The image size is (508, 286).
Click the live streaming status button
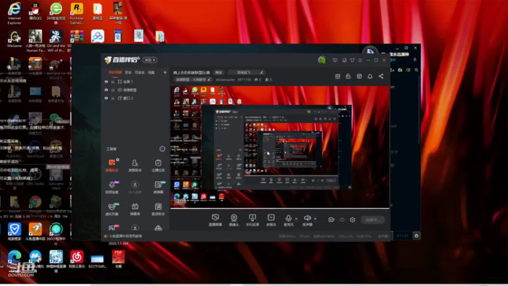[x=372, y=220]
